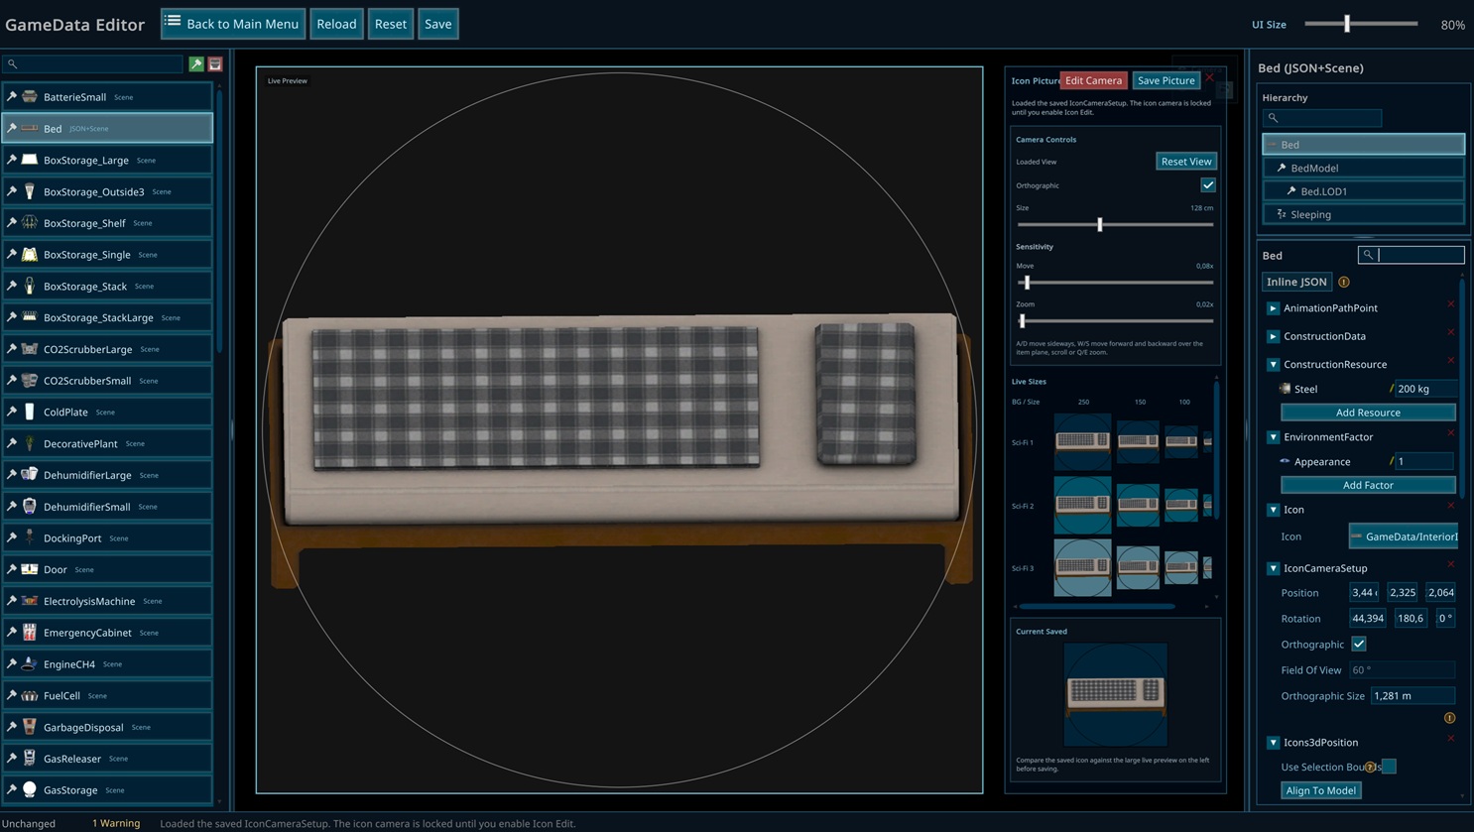Toggle Orthographic checkbox in Camera Controls
This screenshot has height=832, width=1474.
click(1207, 185)
